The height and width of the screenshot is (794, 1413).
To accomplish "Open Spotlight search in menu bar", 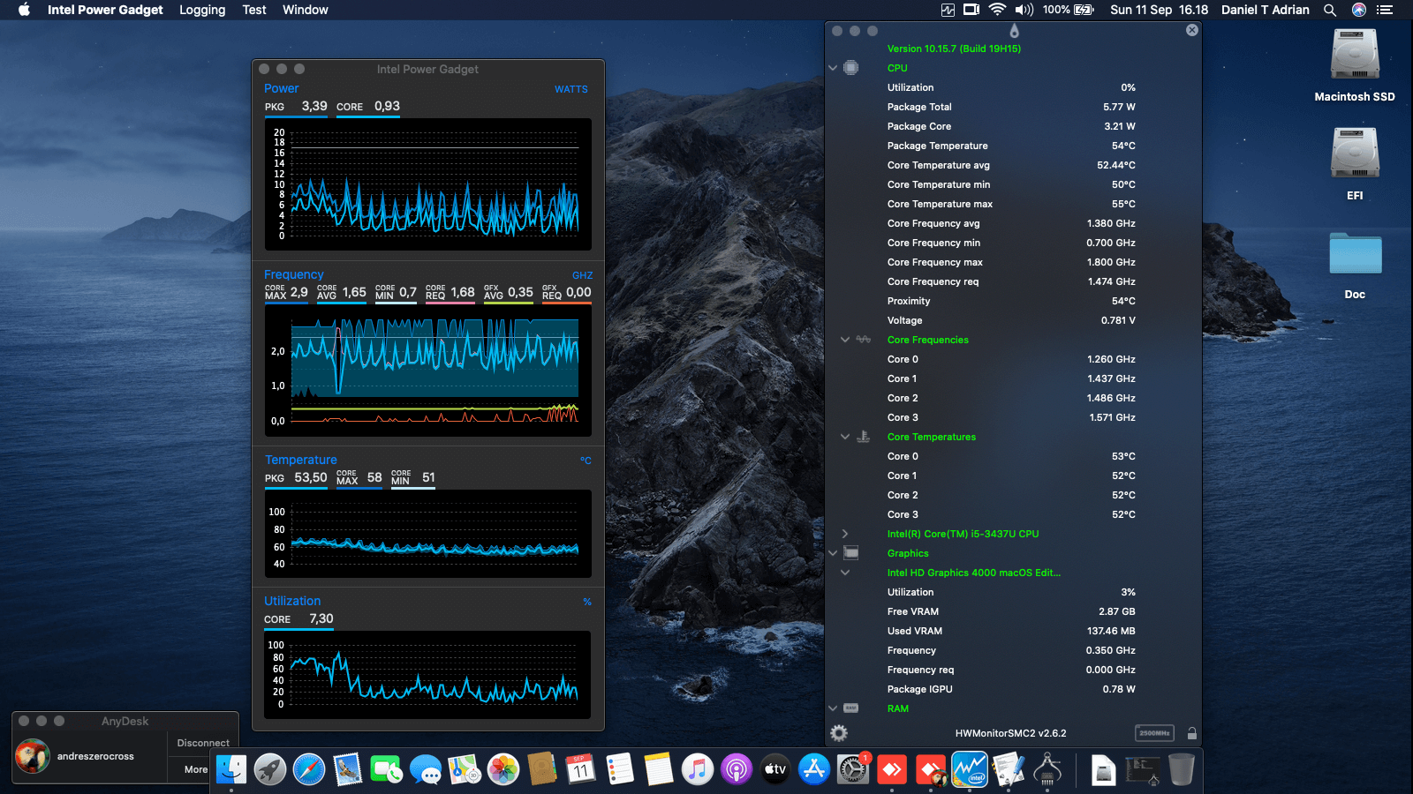I will [x=1329, y=10].
